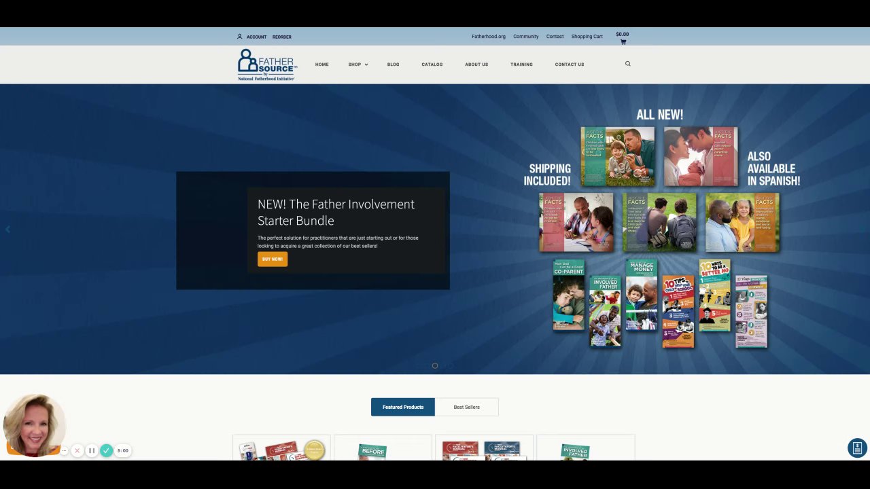Screen dimensions: 870x489
Task: Open the gold-seal product card thumbnail
Action: [281, 448]
